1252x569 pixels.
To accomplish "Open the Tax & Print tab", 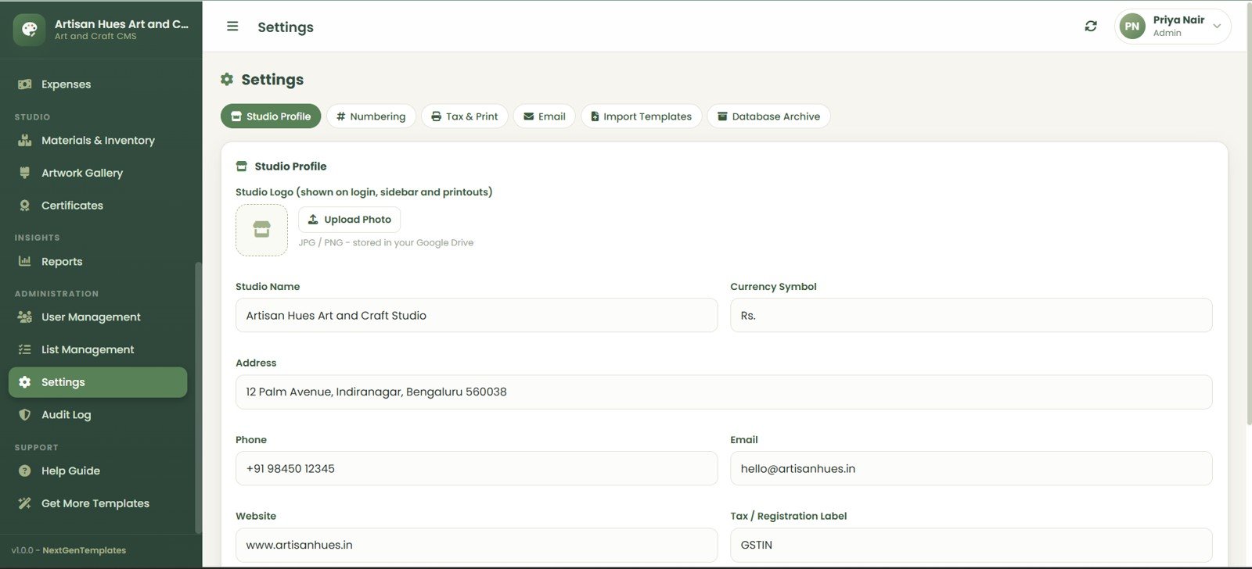I will [x=465, y=116].
